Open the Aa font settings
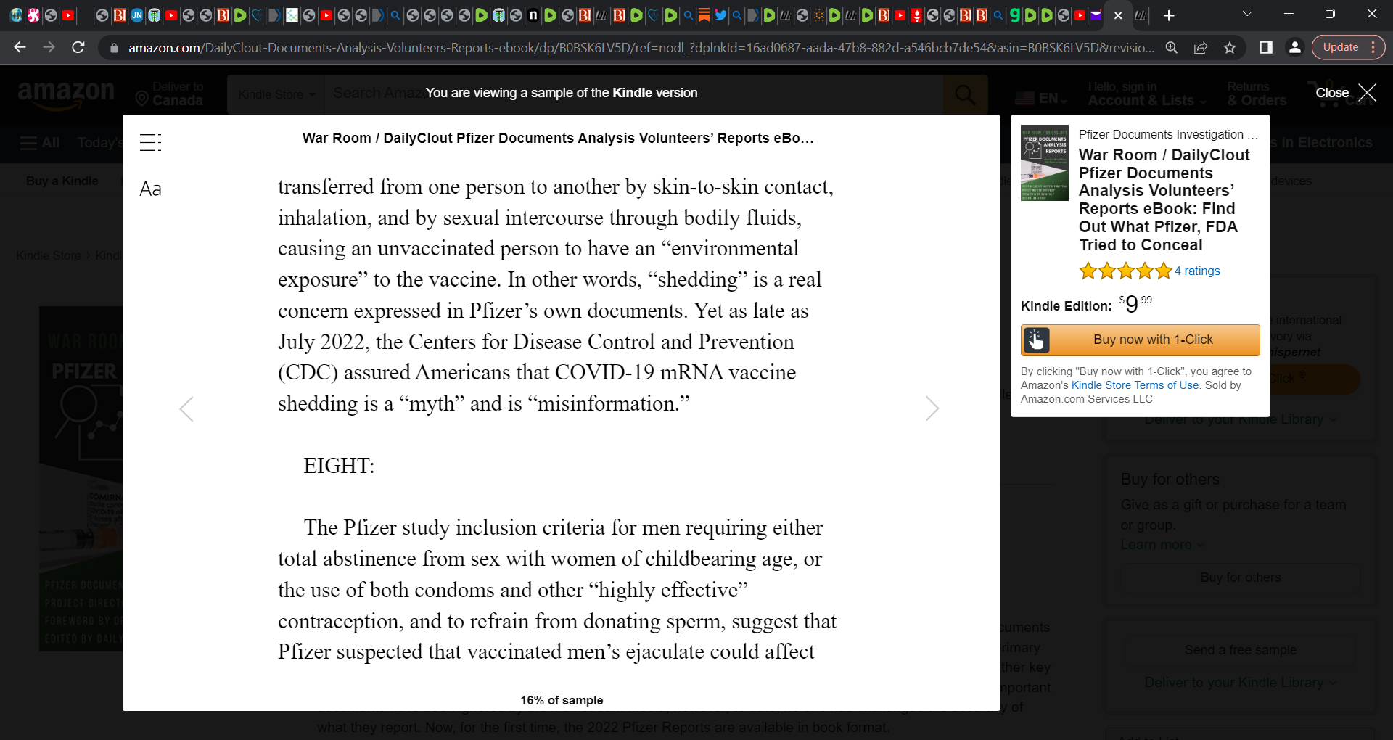Image resolution: width=1393 pixels, height=740 pixels. (150, 189)
